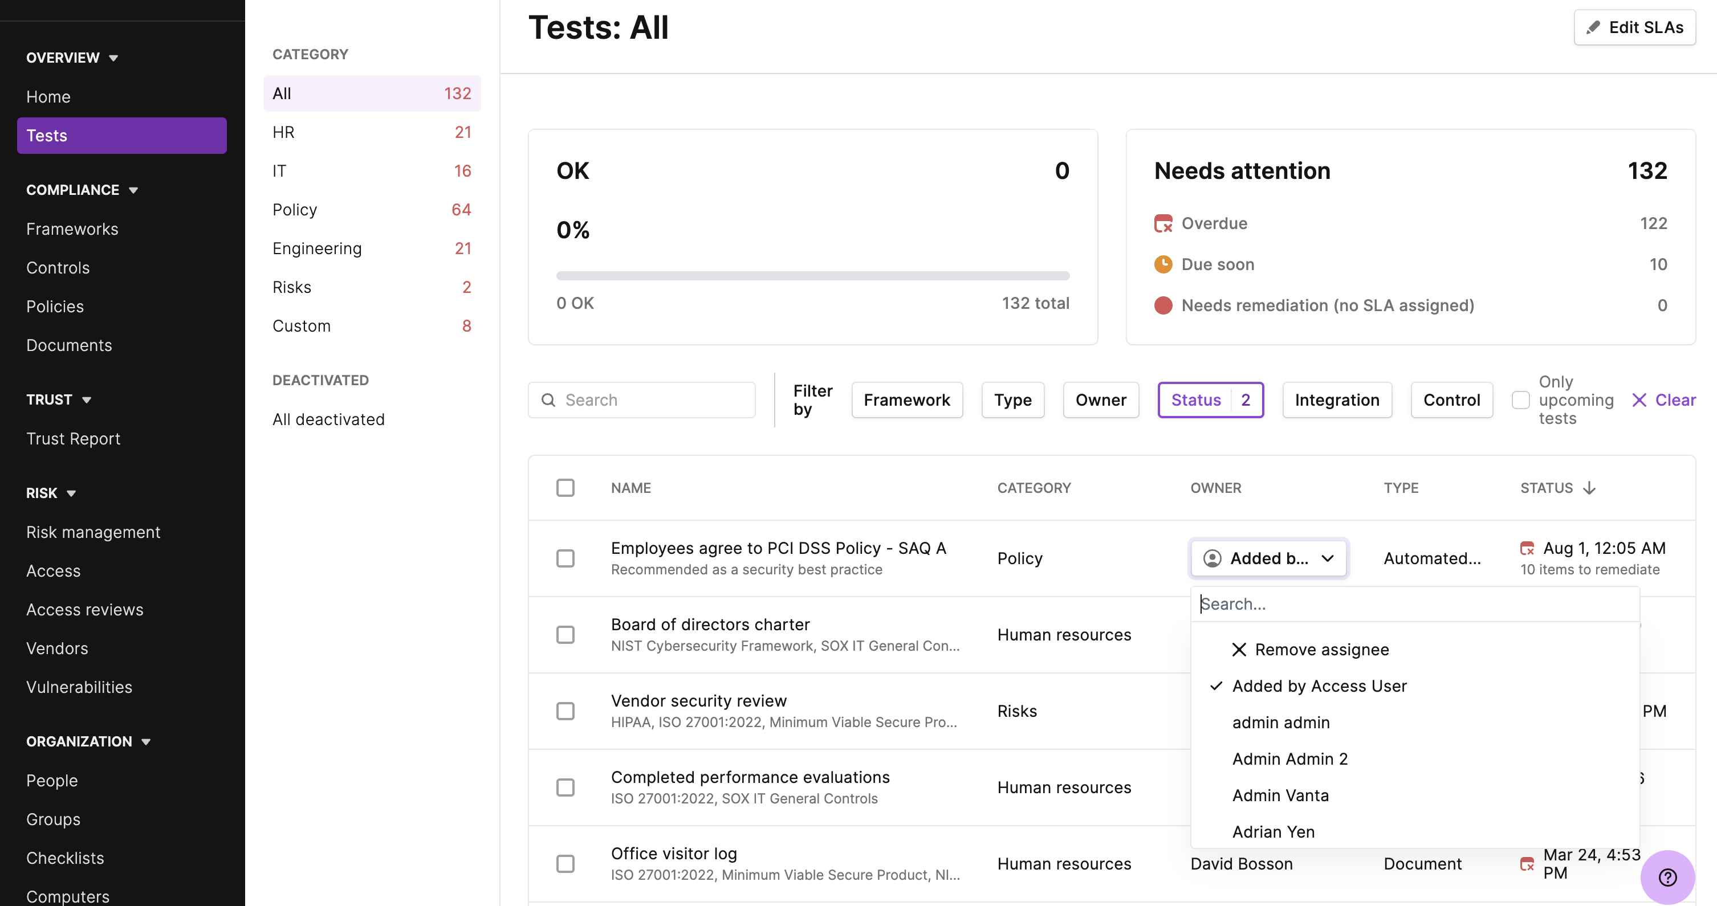Click the magnifier icon in search field
This screenshot has height=906, width=1717.
coord(548,399)
